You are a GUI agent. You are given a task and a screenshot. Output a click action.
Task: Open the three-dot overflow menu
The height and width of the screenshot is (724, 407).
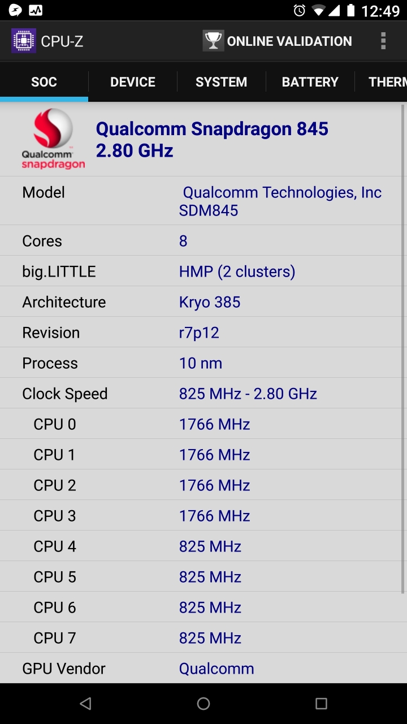[383, 41]
